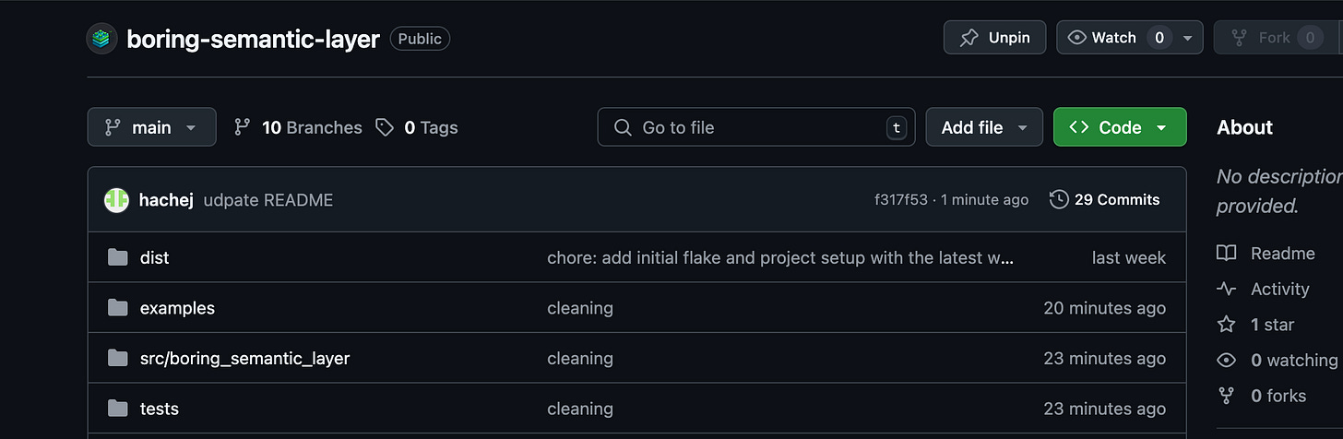Click the tests folder icon
1343x439 pixels.
(117, 409)
